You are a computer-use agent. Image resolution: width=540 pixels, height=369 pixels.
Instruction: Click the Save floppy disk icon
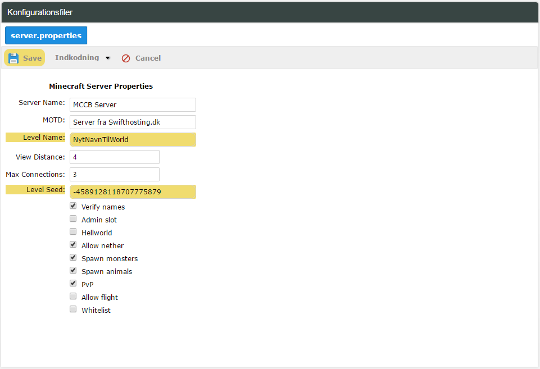[x=13, y=58]
